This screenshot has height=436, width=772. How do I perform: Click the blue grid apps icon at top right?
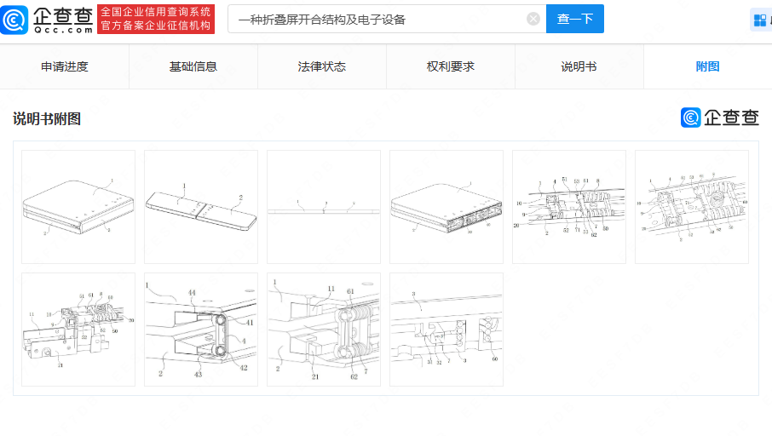(760, 20)
